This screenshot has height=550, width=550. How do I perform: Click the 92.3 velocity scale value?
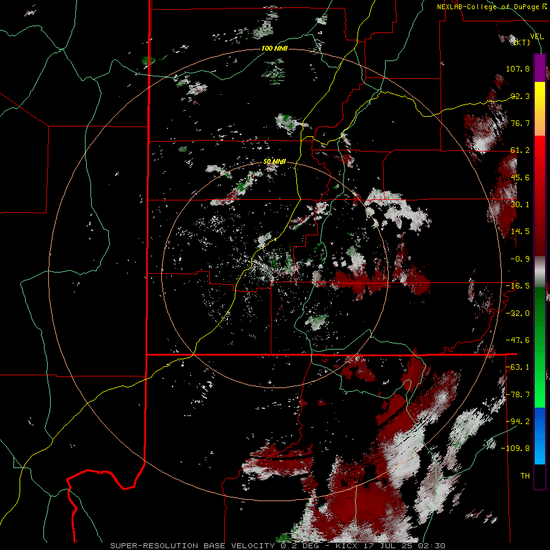click(x=520, y=96)
